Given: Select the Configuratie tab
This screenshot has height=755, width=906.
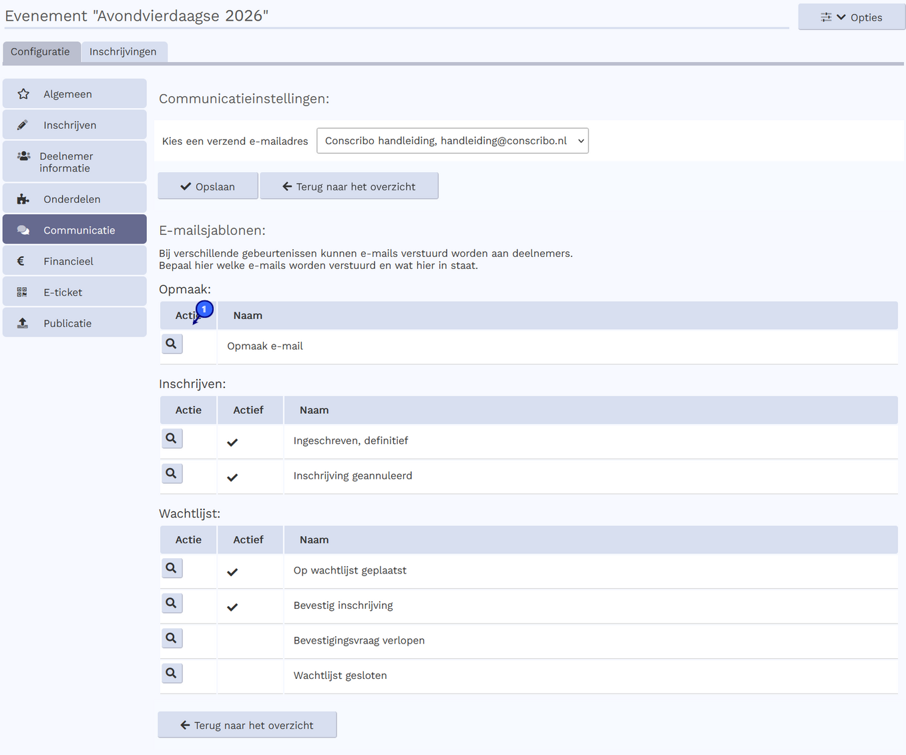Looking at the screenshot, I should [41, 51].
